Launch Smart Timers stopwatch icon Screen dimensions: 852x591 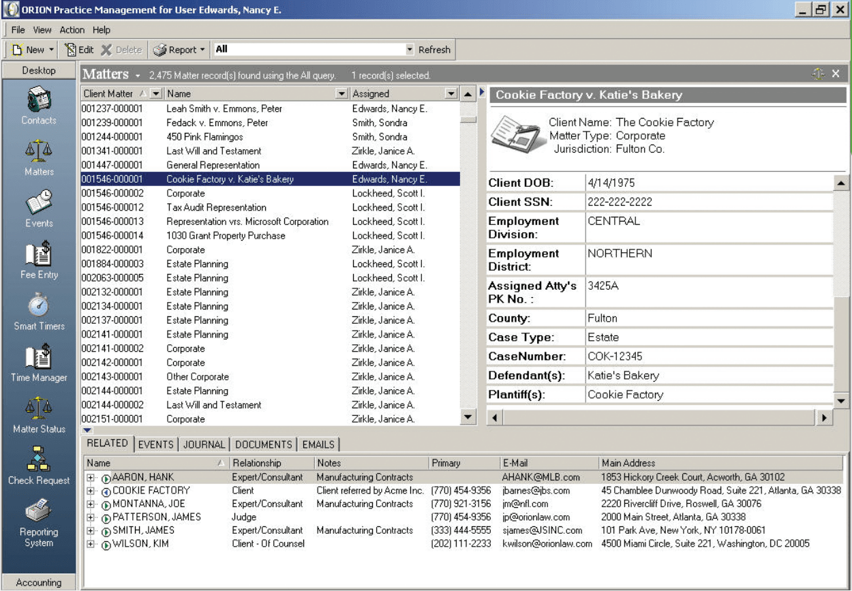39,305
